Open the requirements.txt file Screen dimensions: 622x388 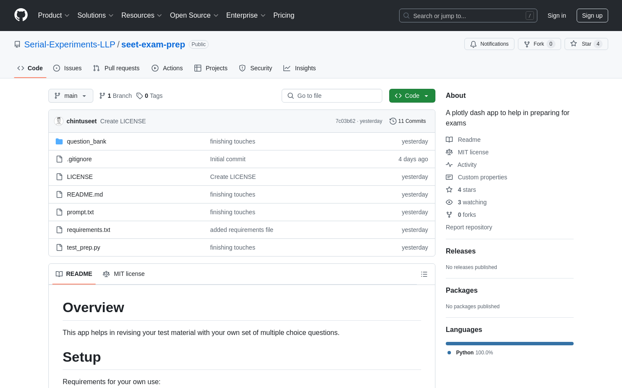[x=89, y=230]
